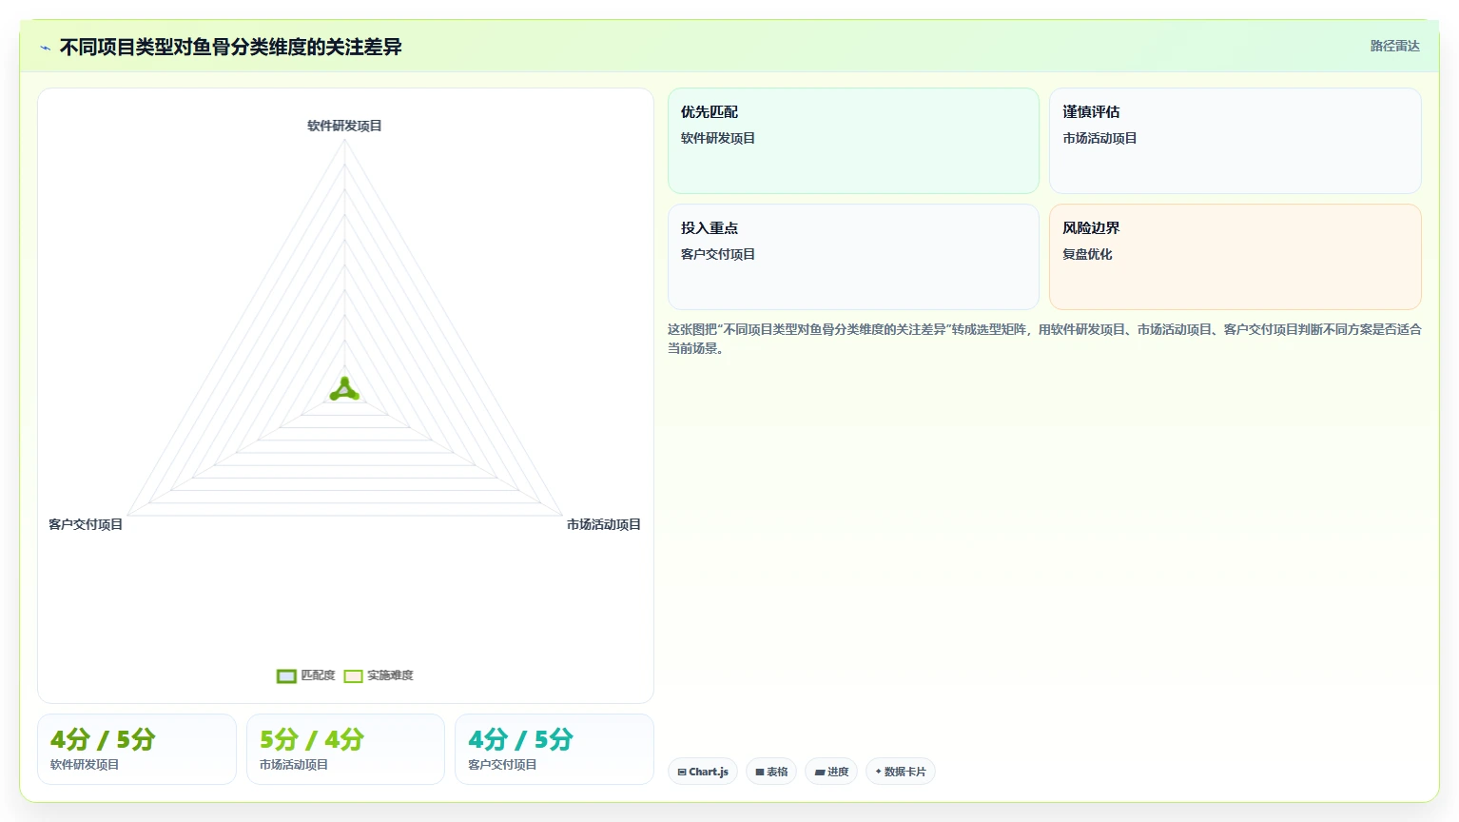The height and width of the screenshot is (822, 1459).
Task: Click the page title 不同项目类型对鱼骨分类维度的关注差异
Action: 231,47
